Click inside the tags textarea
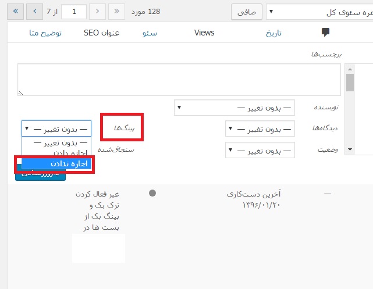 click(x=179, y=80)
